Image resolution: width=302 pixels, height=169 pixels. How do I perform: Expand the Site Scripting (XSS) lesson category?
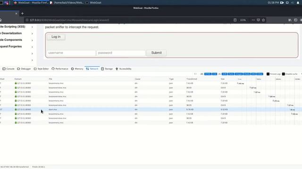pos(32,27)
